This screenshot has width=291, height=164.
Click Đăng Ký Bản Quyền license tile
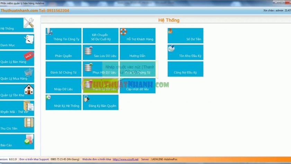100,102
